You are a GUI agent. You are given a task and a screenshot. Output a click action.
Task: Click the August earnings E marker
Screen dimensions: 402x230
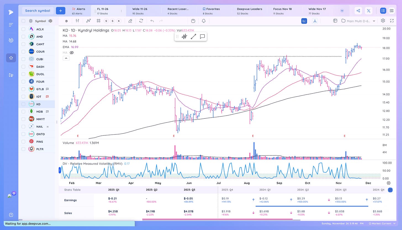point(253,136)
